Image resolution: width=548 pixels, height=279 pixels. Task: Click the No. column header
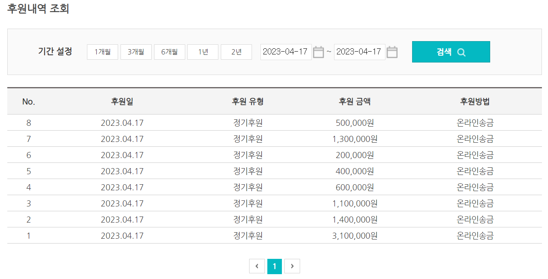29,102
